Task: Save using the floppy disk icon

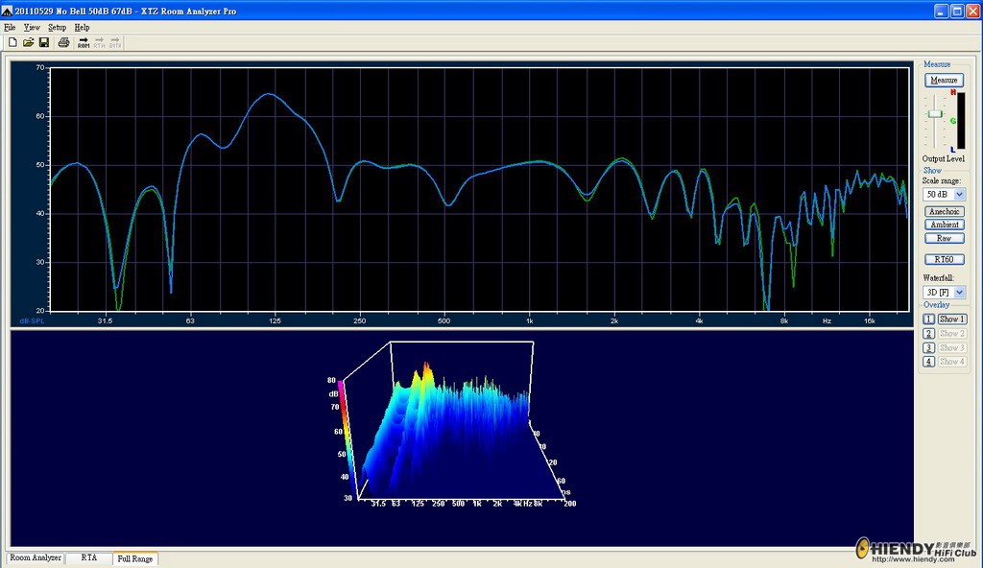Action: pos(44,42)
